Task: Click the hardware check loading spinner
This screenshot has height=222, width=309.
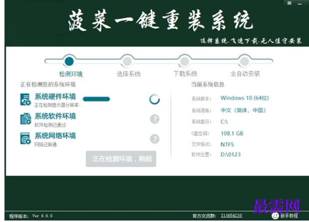Action: click(155, 99)
